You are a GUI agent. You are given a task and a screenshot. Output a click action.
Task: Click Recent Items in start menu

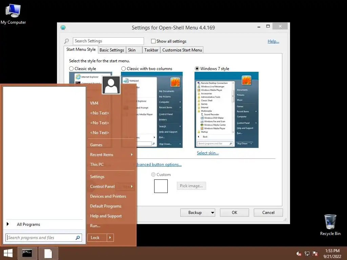point(102,155)
